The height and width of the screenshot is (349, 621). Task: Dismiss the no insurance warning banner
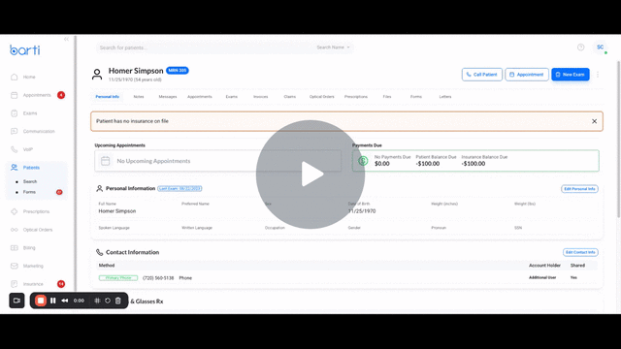coord(594,121)
